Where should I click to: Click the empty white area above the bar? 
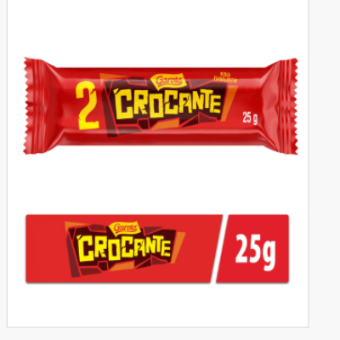[157, 28]
